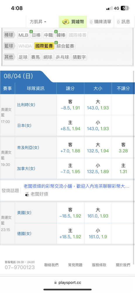This screenshot has height=293, width=135.
Task: Select the 韓棒 league
Action: (61, 35)
